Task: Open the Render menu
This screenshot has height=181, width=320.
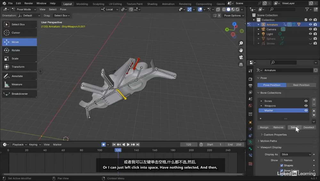Action: (x=28, y=3)
